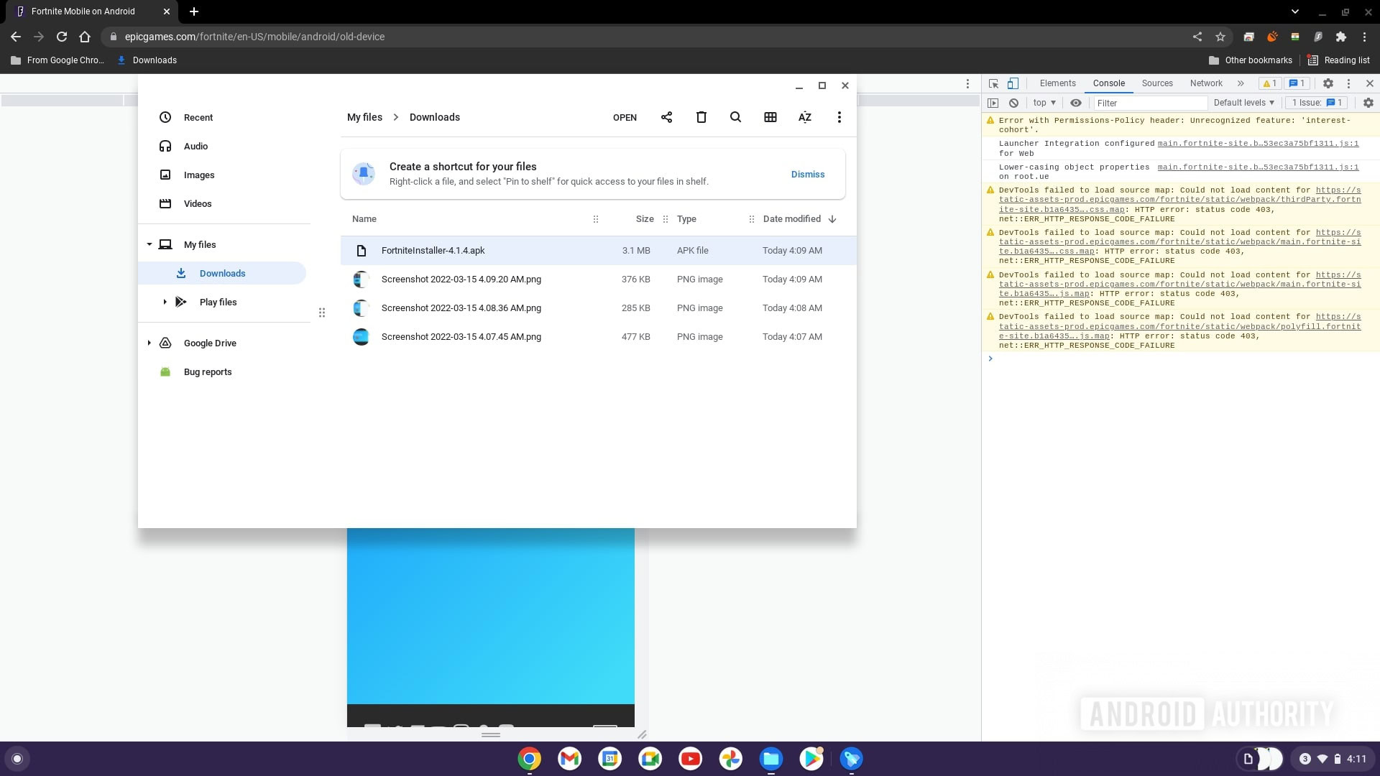
Task: Expand the Play files folder
Action: pos(165,302)
